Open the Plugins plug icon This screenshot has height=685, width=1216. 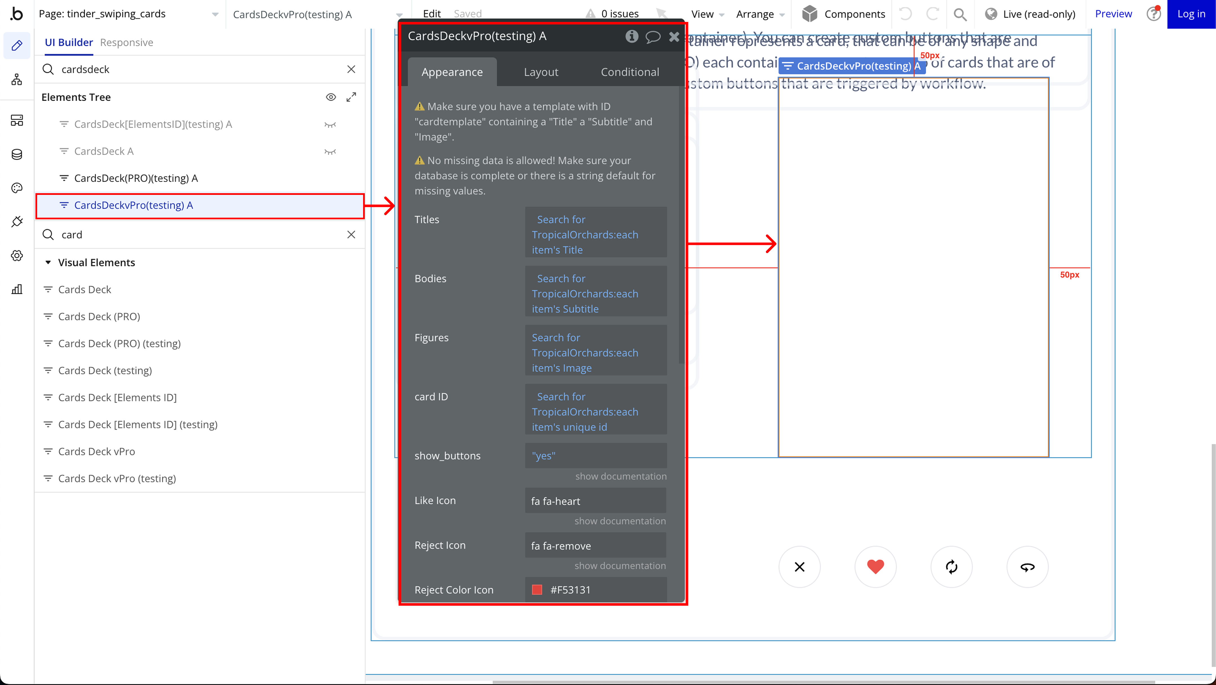tap(17, 222)
